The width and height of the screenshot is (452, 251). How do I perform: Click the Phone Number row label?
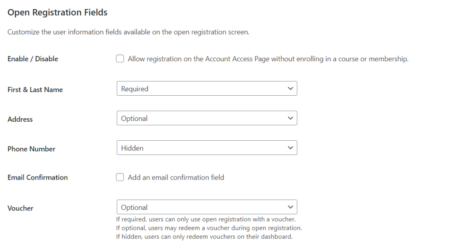click(31, 149)
